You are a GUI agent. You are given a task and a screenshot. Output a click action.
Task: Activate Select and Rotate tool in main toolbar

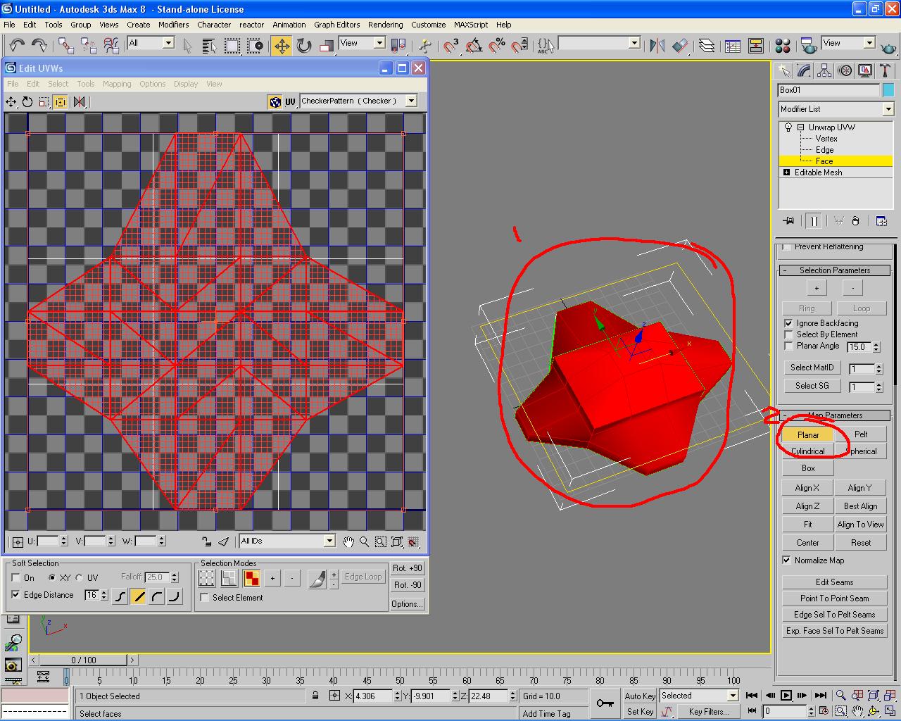(304, 46)
